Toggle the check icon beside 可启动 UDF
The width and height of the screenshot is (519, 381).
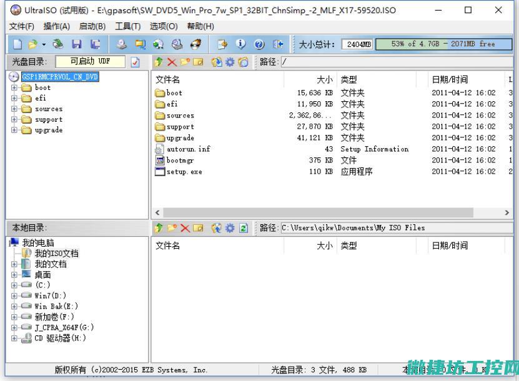point(136,62)
